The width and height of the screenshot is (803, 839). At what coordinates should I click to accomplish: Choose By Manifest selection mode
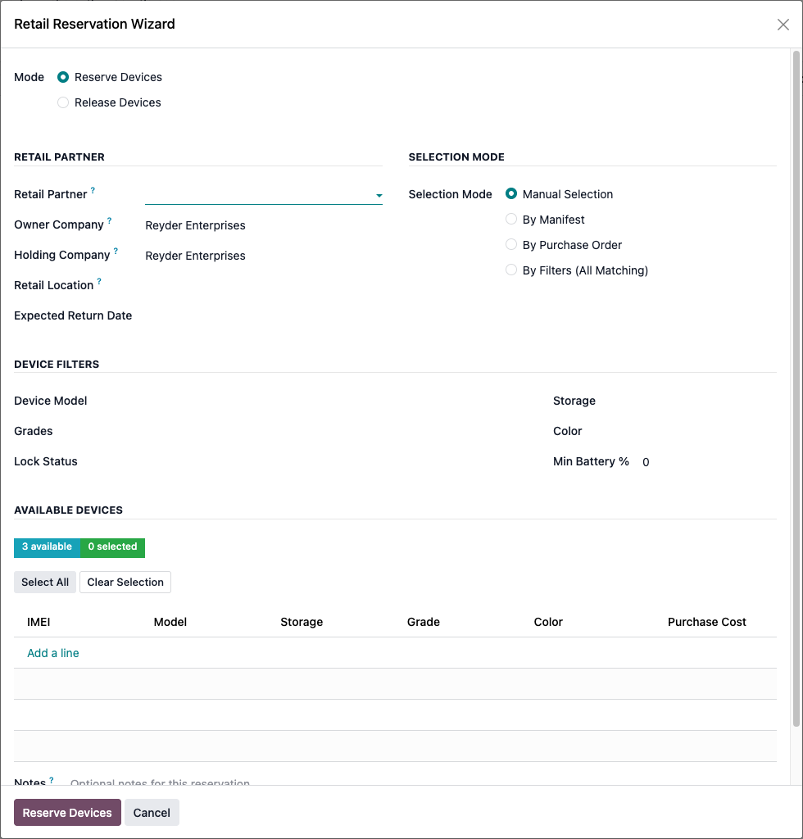click(511, 219)
